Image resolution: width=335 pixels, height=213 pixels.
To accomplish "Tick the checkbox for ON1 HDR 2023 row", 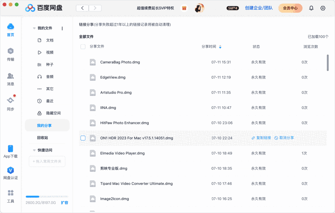I will pyautogui.click(x=83, y=138).
